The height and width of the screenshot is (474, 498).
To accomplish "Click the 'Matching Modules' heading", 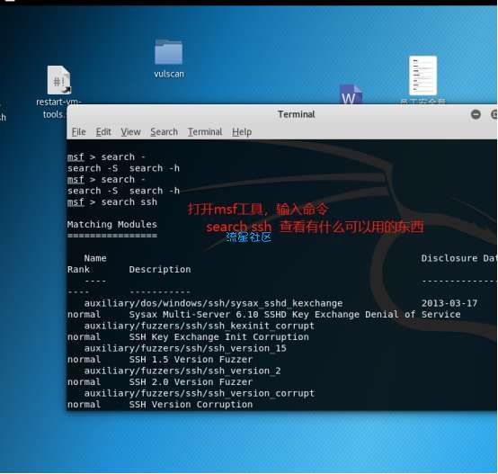I will tap(112, 224).
